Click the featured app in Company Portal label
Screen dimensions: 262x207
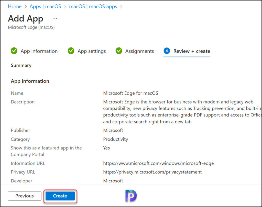(46, 151)
